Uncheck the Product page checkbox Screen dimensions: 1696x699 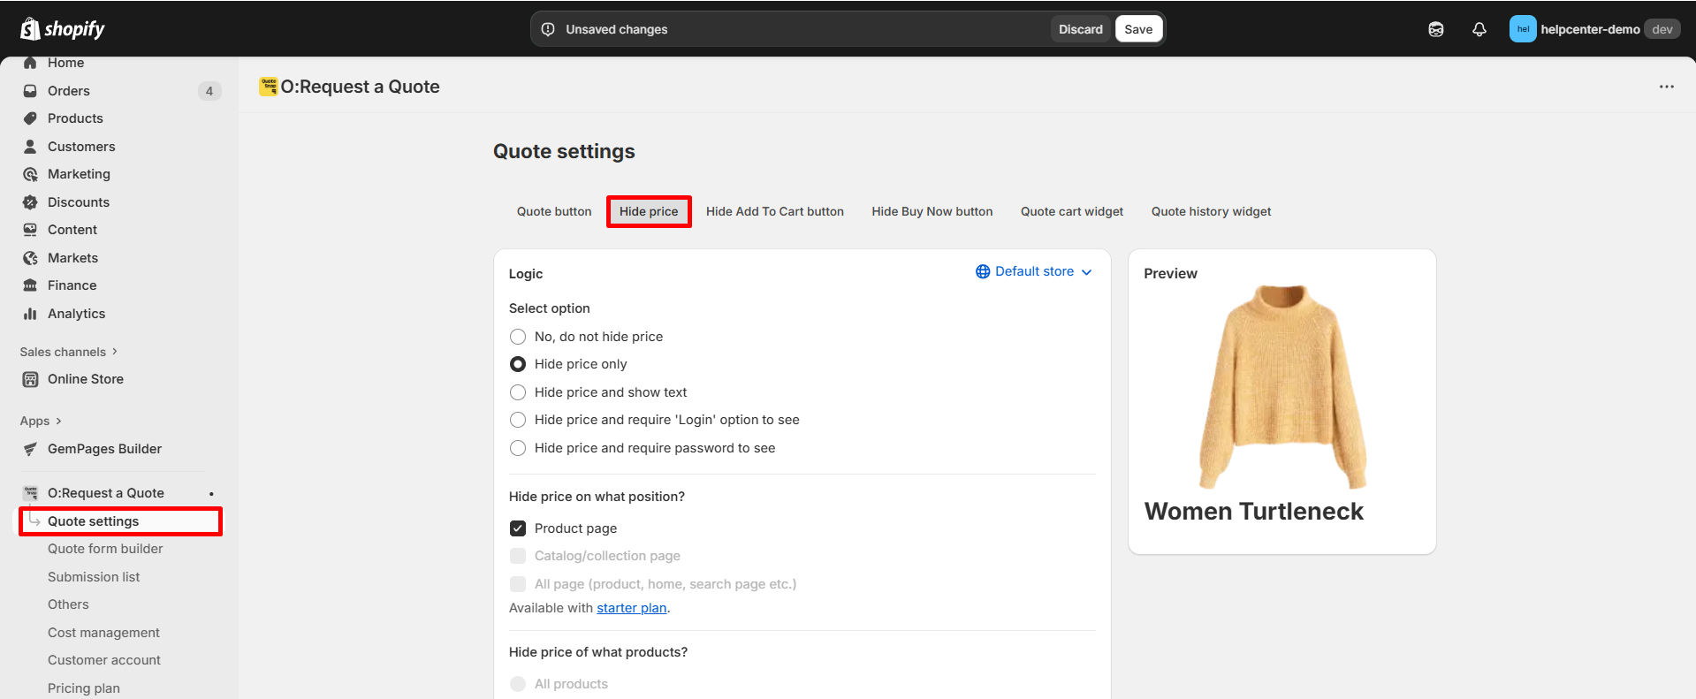pyautogui.click(x=518, y=528)
